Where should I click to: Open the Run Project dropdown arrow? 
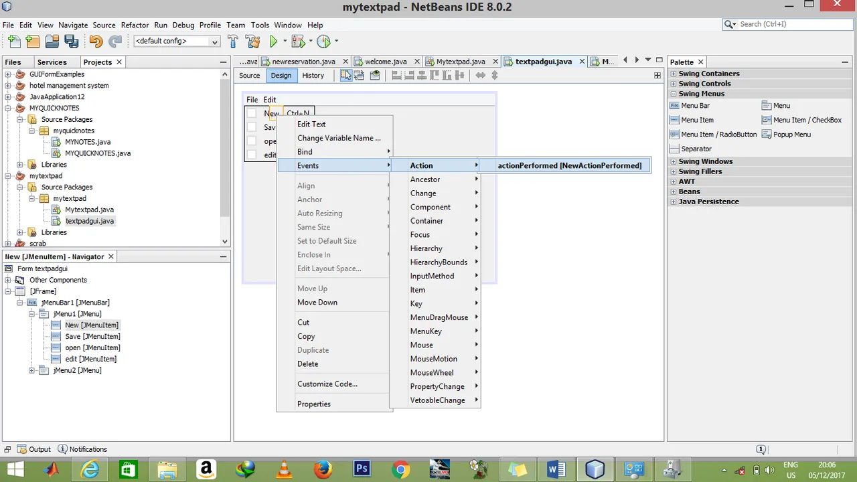coord(285,42)
